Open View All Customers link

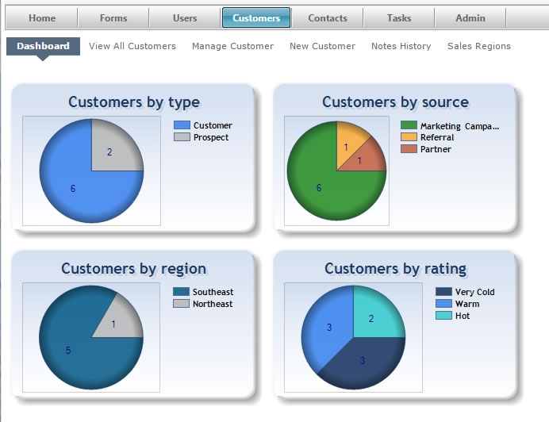132,46
